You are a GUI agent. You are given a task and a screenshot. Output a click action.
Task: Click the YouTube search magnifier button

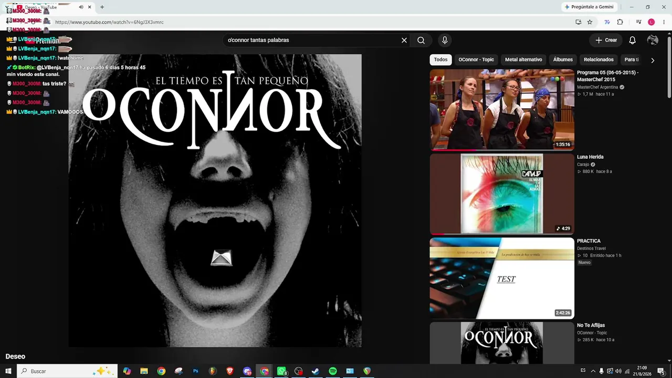[421, 40]
